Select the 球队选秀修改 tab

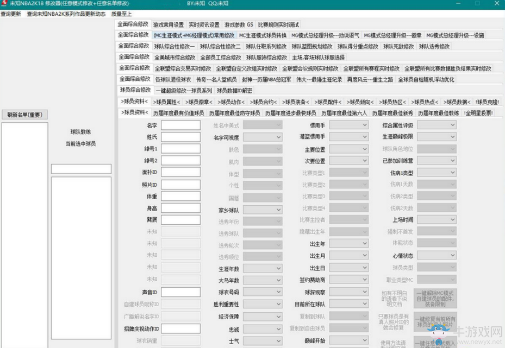tap(434, 46)
